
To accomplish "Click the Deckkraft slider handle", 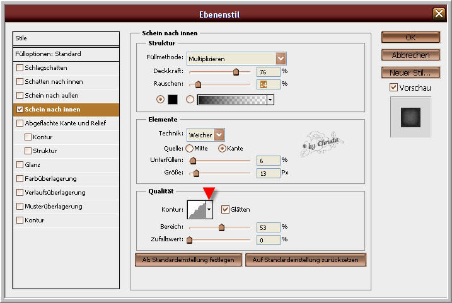I will click(236, 71).
